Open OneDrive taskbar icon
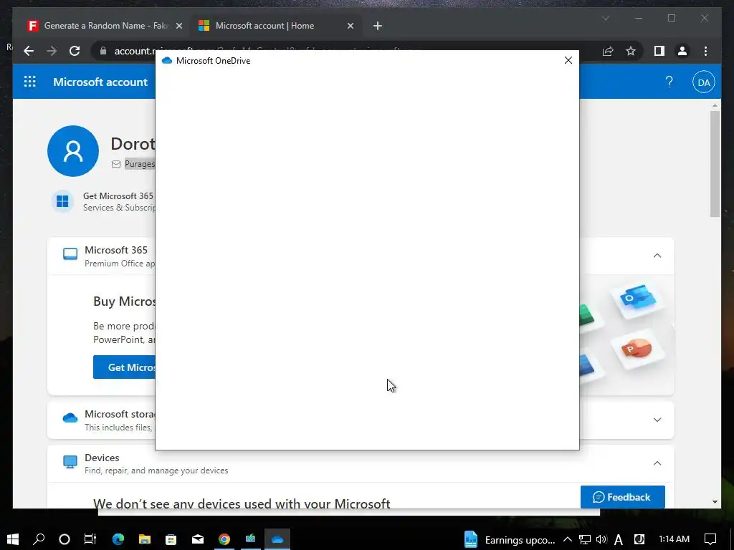This screenshot has height=550, width=734. click(x=277, y=539)
